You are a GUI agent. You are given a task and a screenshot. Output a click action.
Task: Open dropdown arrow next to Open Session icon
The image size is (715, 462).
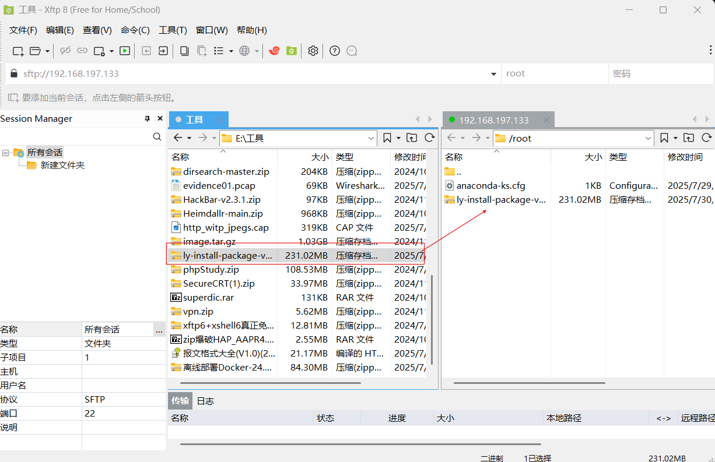48,51
